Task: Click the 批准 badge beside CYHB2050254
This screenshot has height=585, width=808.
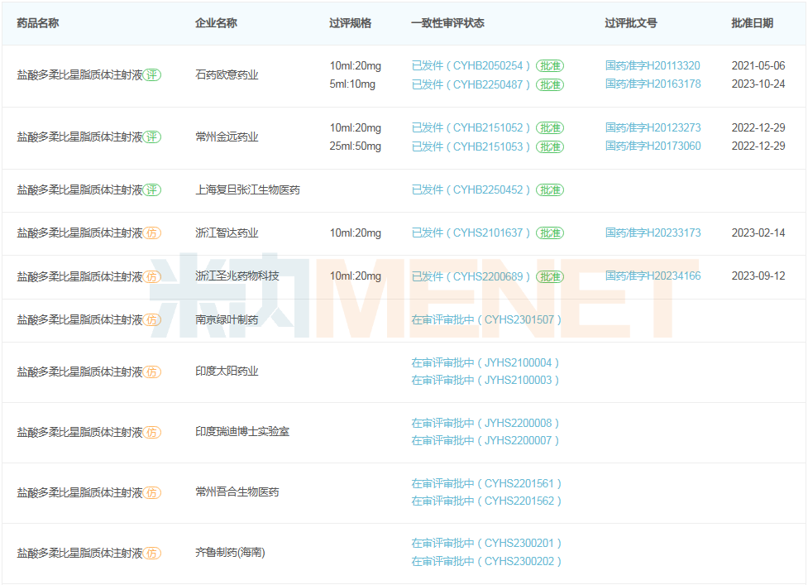Action: click(x=549, y=66)
